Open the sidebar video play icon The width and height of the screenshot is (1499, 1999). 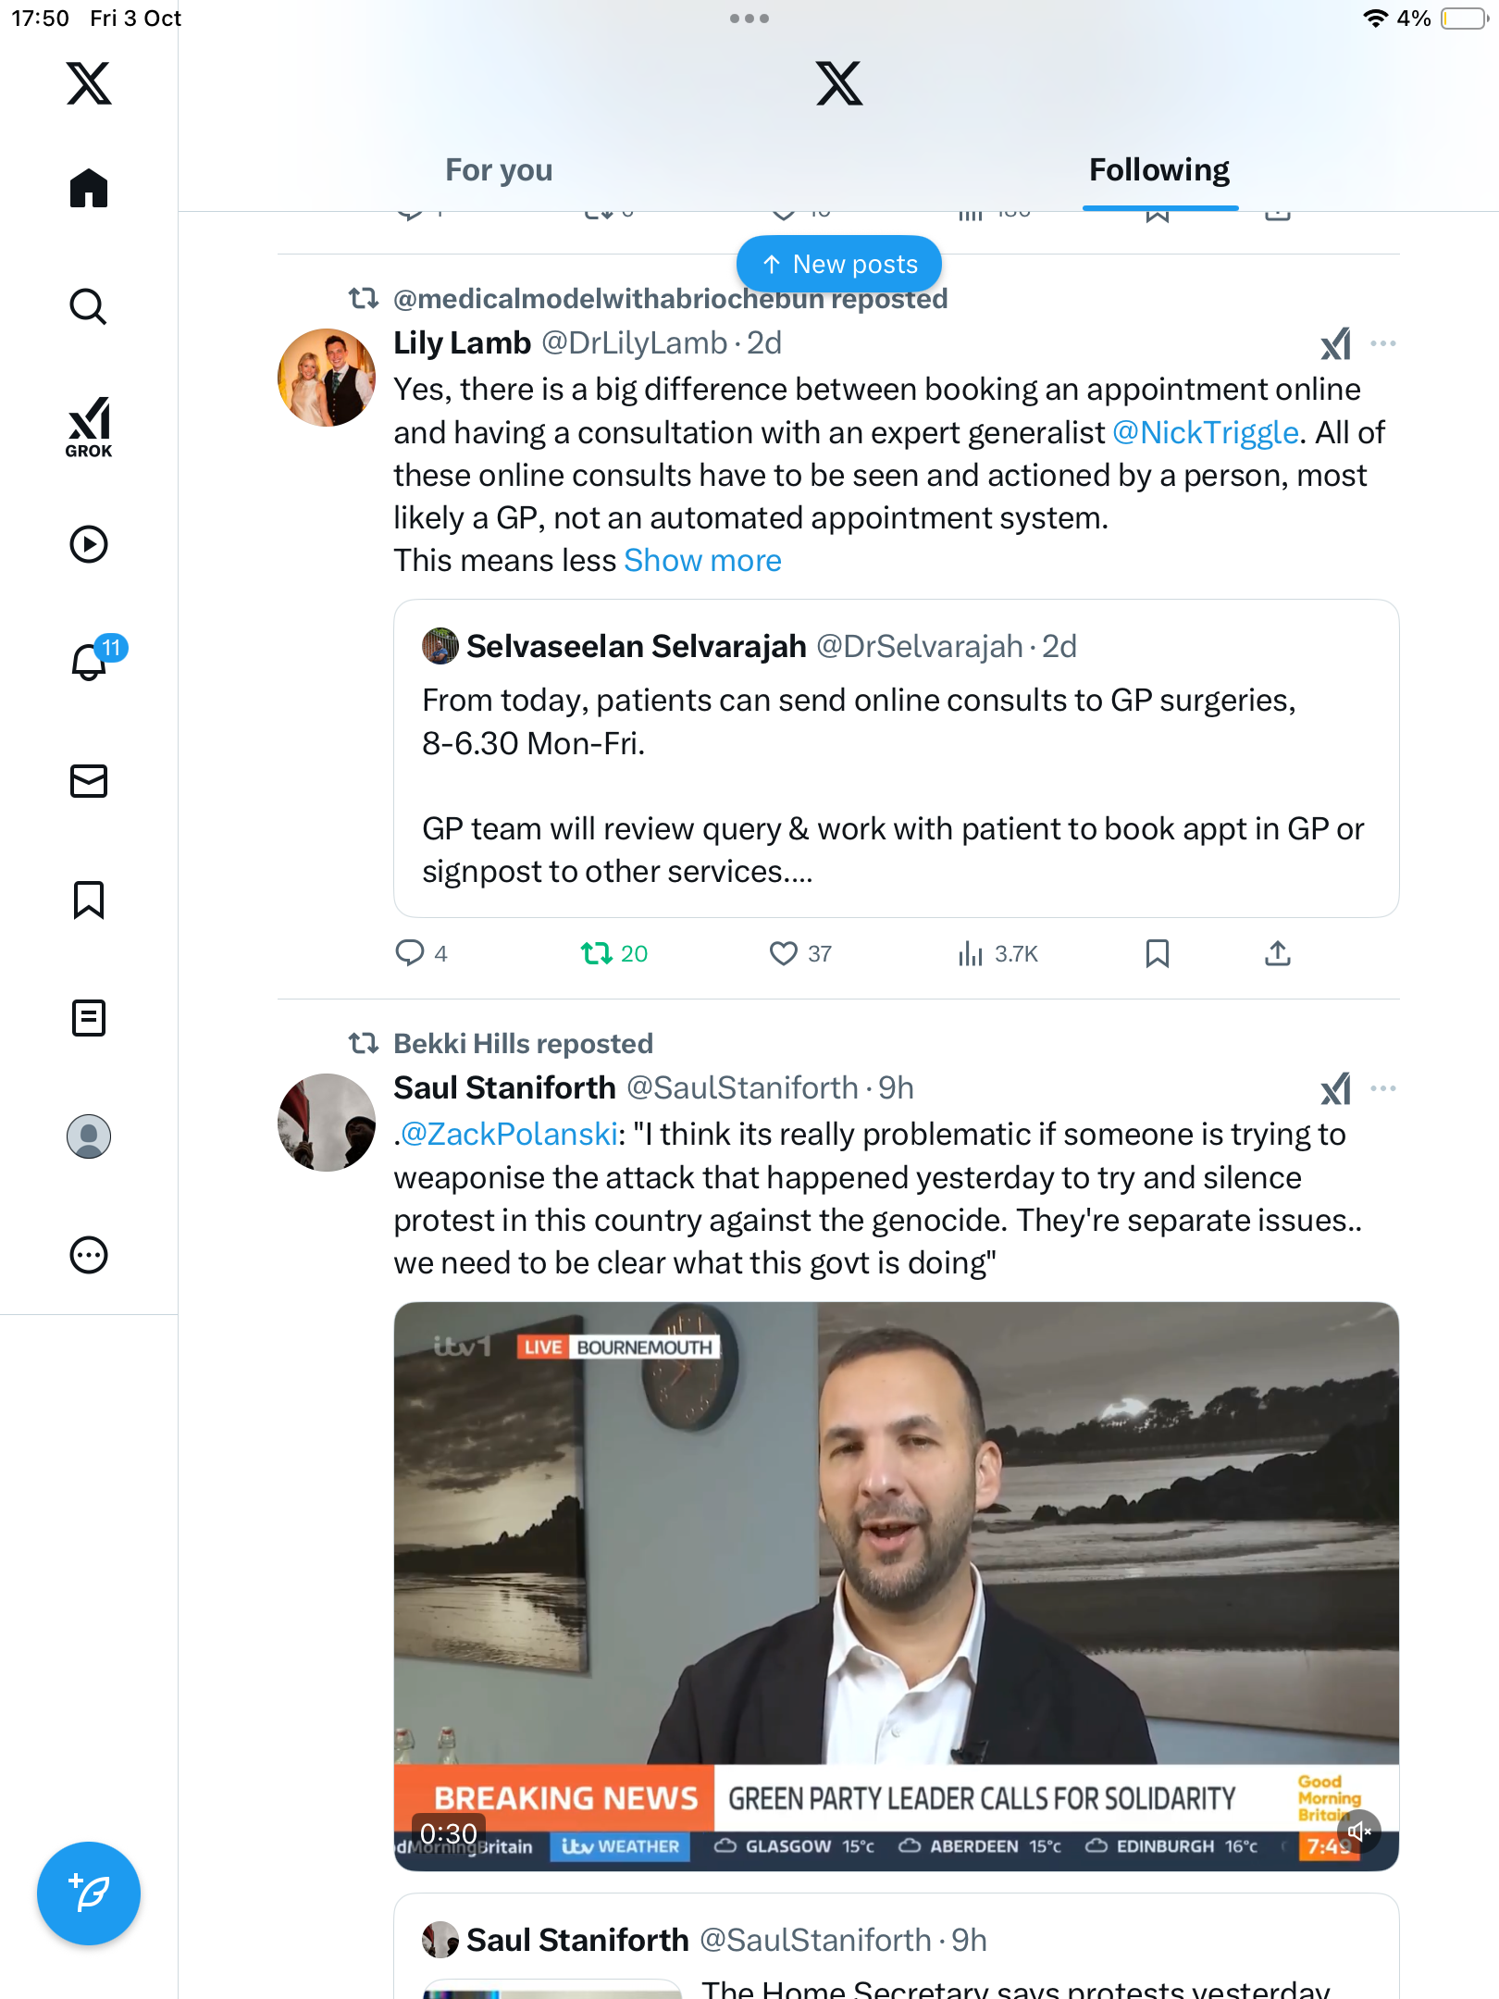pyautogui.click(x=89, y=544)
